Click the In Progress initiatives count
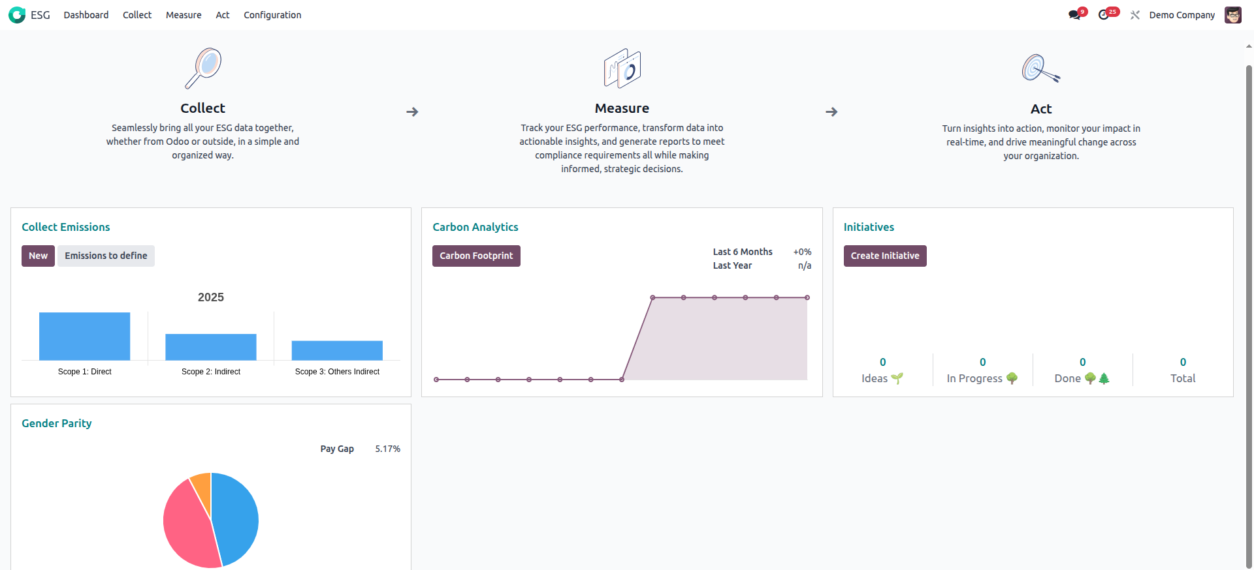 (x=983, y=362)
